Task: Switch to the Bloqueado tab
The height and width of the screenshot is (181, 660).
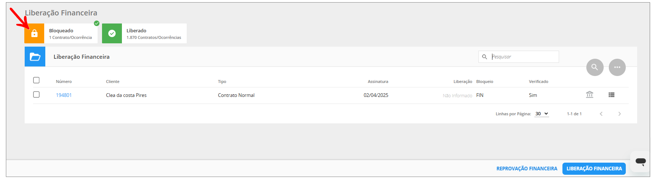Action: point(70,33)
